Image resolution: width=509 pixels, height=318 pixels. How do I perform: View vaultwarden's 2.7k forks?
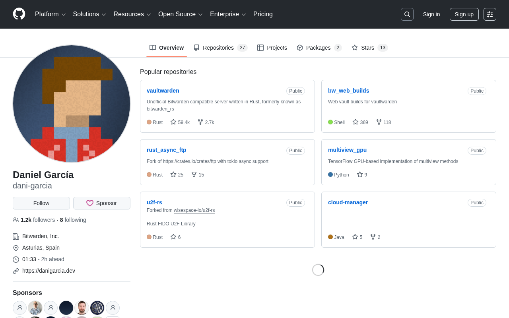[x=206, y=122]
